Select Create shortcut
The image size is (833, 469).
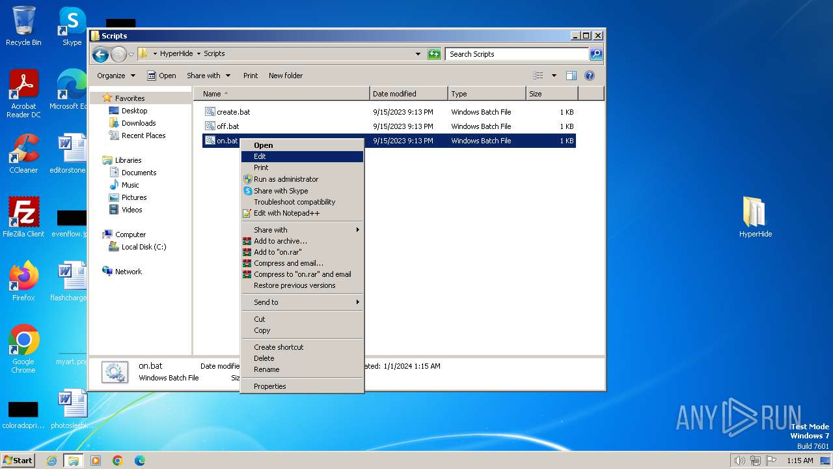(x=302, y=347)
